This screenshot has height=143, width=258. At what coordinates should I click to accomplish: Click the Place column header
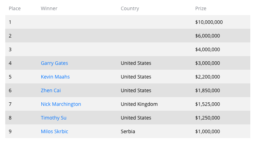[15, 8]
